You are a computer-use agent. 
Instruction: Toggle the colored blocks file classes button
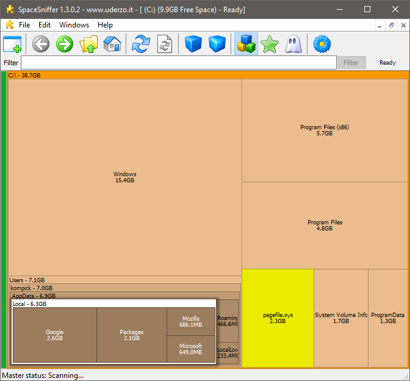pyautogui.click(x=246, y=44)
